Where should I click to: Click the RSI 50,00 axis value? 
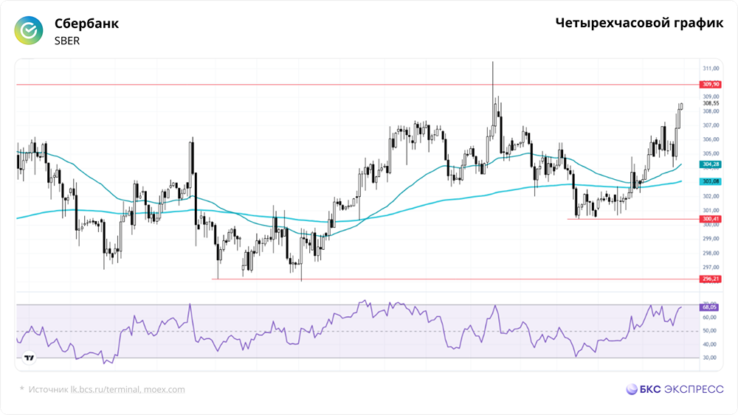(709, 331)
